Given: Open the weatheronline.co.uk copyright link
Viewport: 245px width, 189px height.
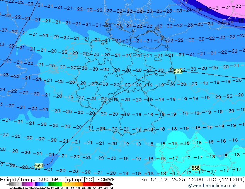Looking at the screenshot, I should (213, 186).
